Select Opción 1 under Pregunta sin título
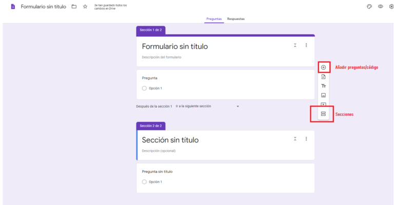Image resolution: width=394 pixels, height=205 pixels. pos(144,182)
